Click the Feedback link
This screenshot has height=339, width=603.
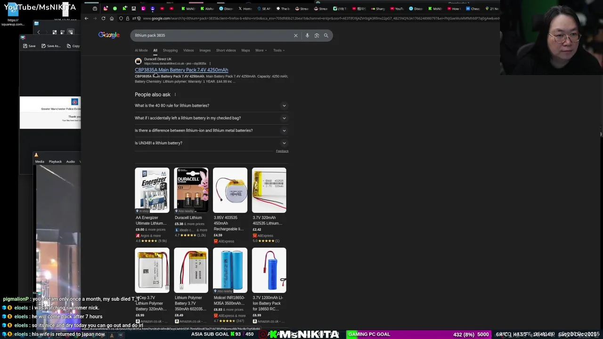point(282,151)
